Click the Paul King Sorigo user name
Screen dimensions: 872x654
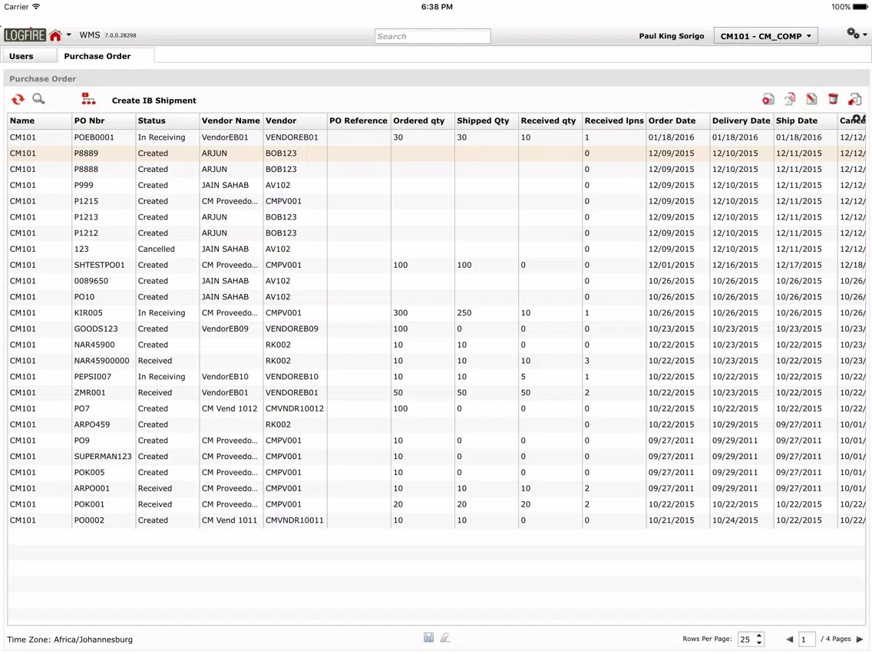(671, 36)
